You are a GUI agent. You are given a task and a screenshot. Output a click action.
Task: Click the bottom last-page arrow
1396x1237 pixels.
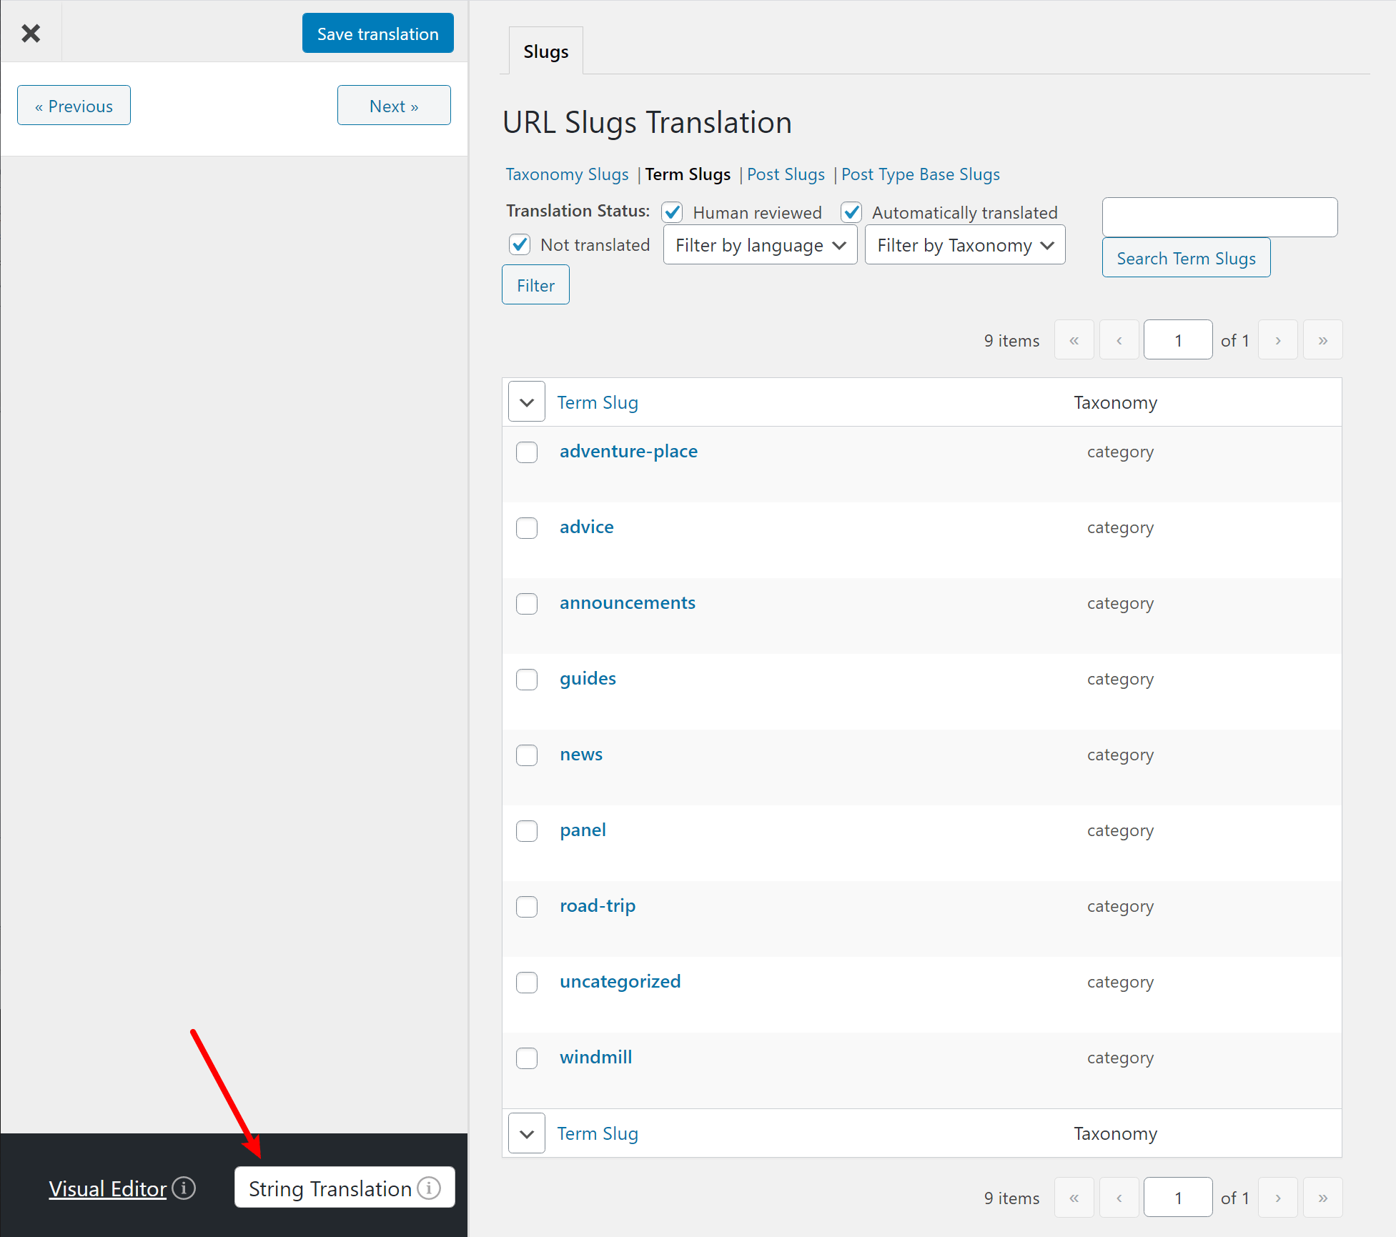(1322, 1197)
